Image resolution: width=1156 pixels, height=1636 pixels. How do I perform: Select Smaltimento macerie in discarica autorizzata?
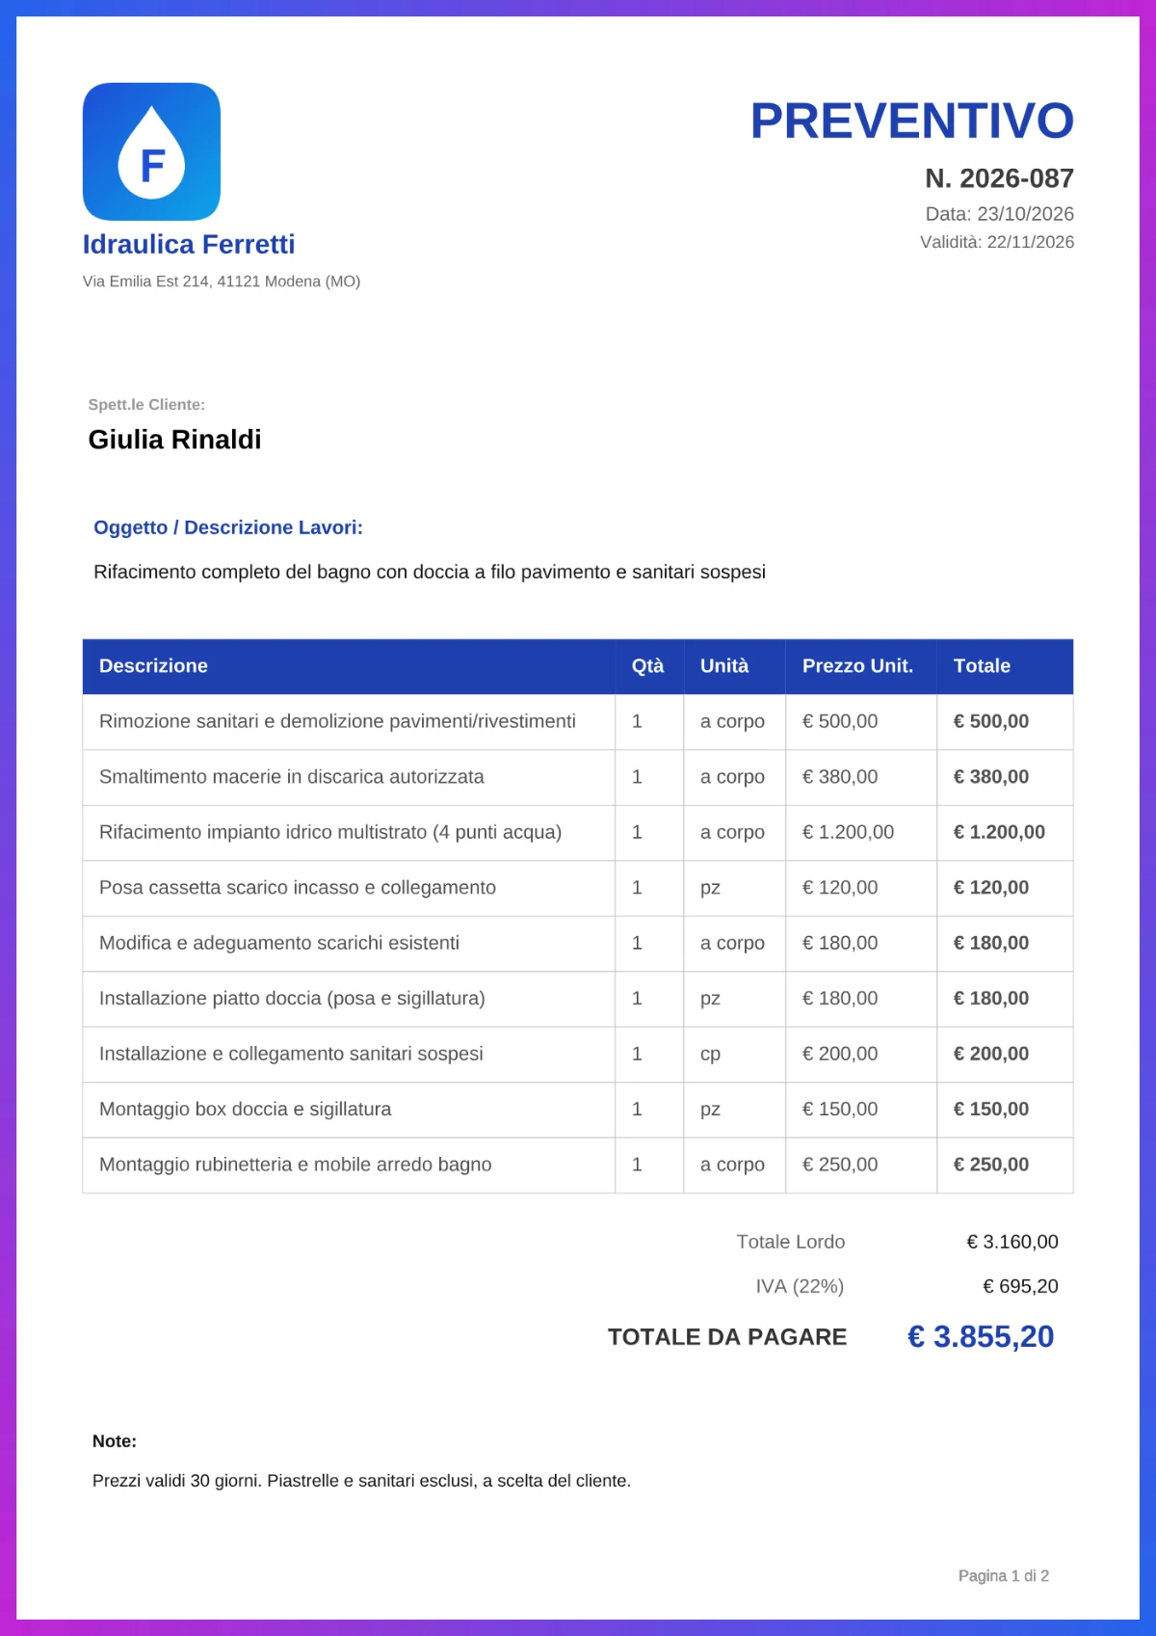pyautogui.click(x=291, y=777)
